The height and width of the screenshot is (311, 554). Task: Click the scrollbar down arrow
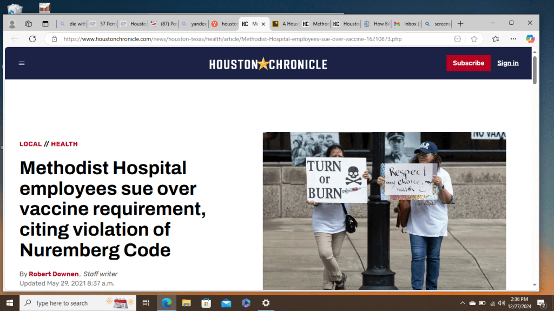click(535, 285)
